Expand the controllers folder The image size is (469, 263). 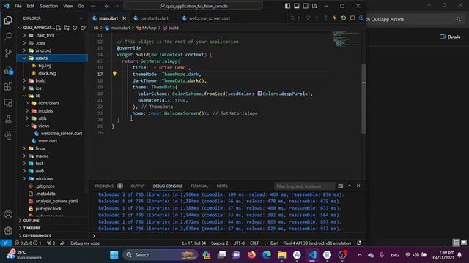(27, 103)
